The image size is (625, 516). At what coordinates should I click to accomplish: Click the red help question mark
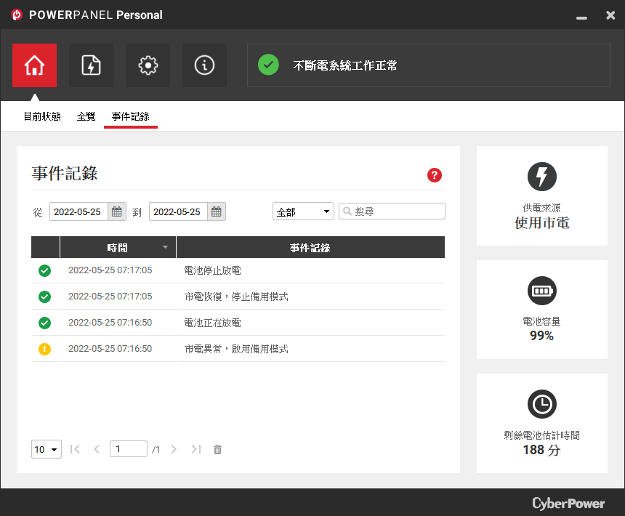coord(435,175)
